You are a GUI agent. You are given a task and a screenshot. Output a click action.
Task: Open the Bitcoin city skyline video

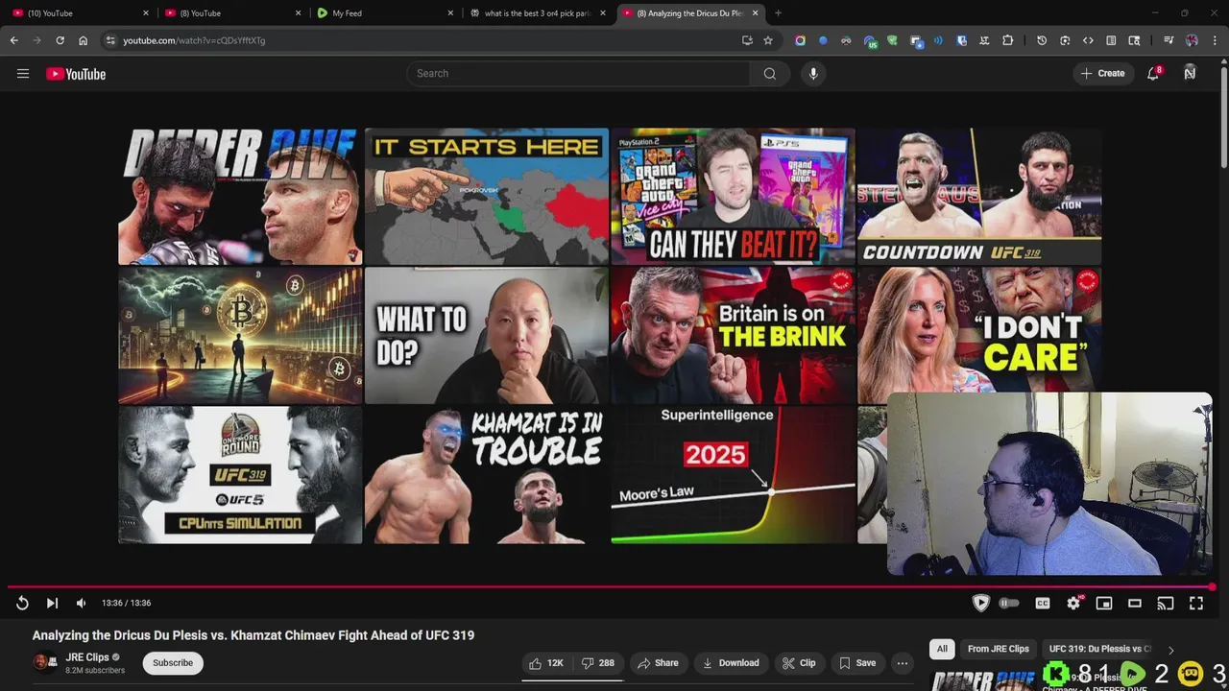point(240,335)
